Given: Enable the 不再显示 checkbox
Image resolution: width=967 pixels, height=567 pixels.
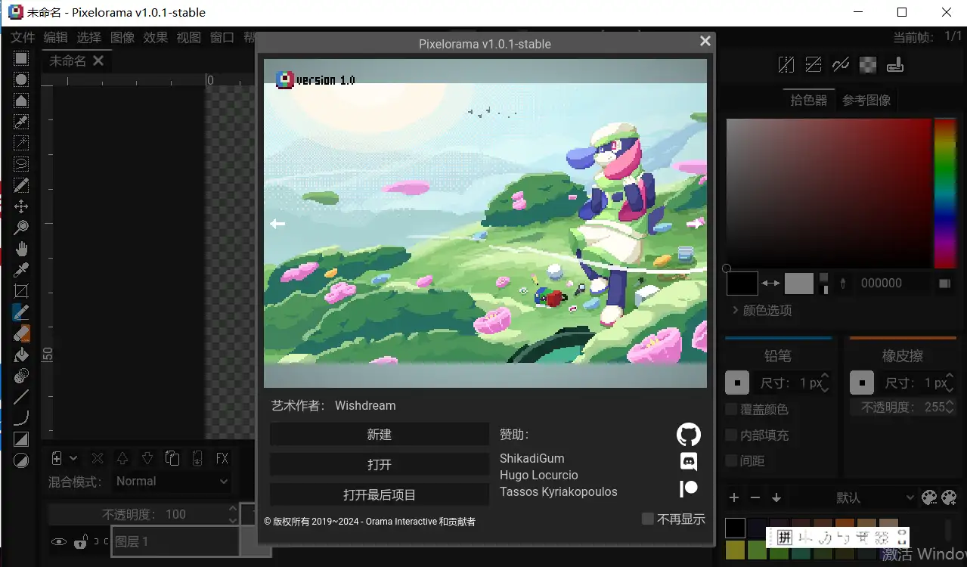Looking at the screenshot, I should pos(648,519).
